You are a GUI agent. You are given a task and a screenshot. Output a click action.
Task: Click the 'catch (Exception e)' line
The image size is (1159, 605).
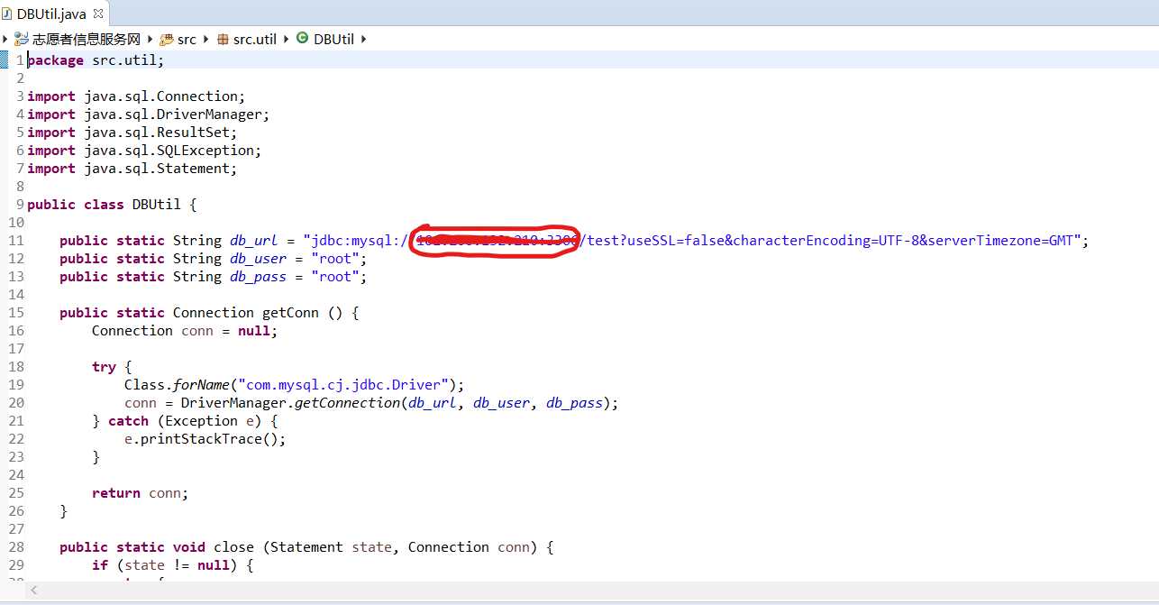pos(185,421)
